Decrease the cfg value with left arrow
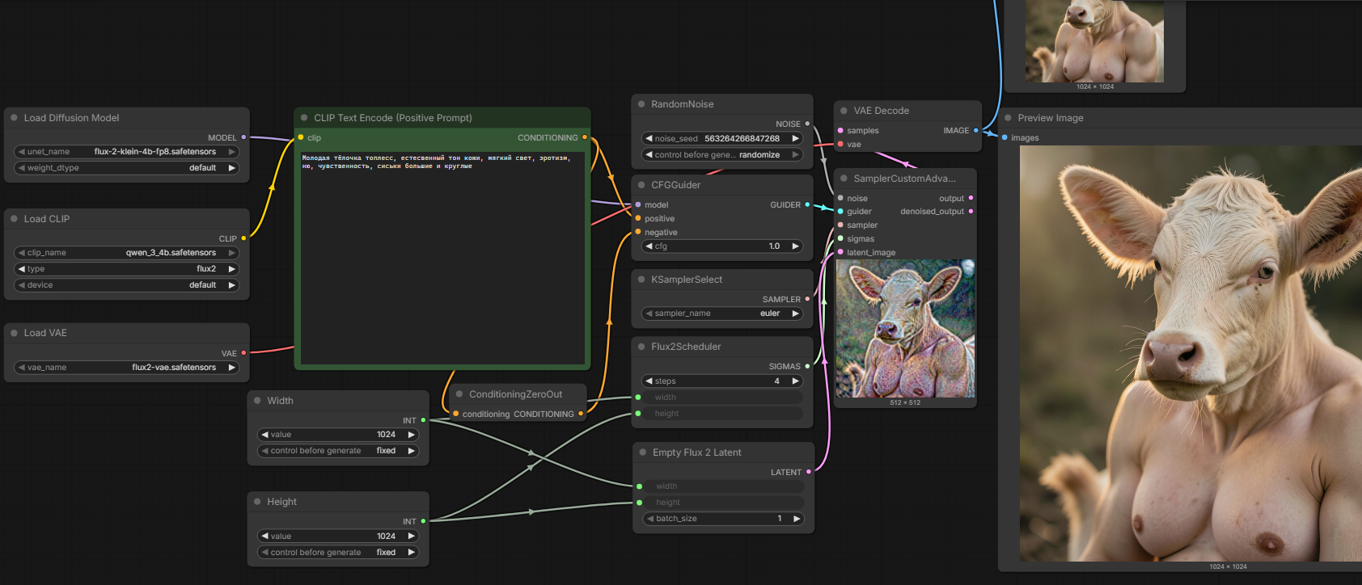This screenshot has height=585, width=1362. point(649,246)
